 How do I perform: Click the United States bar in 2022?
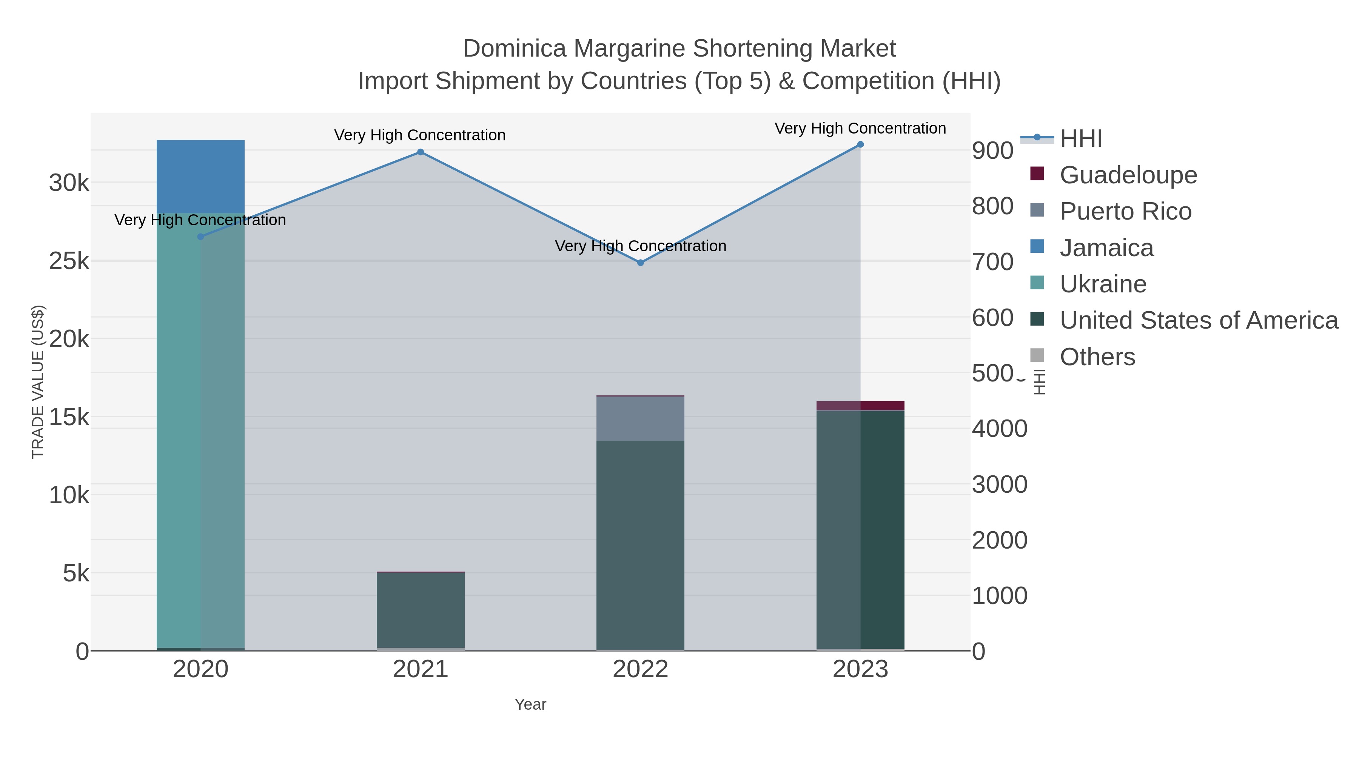[x=641, y=545]
